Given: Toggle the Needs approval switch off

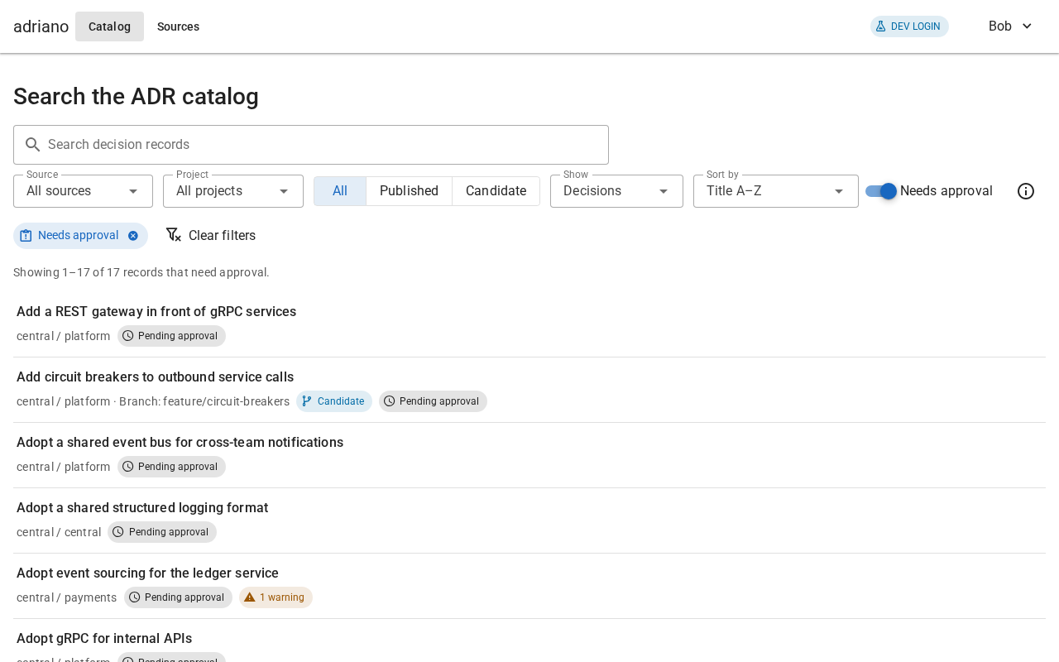Looking at the screenshot, I should (881, 191).
